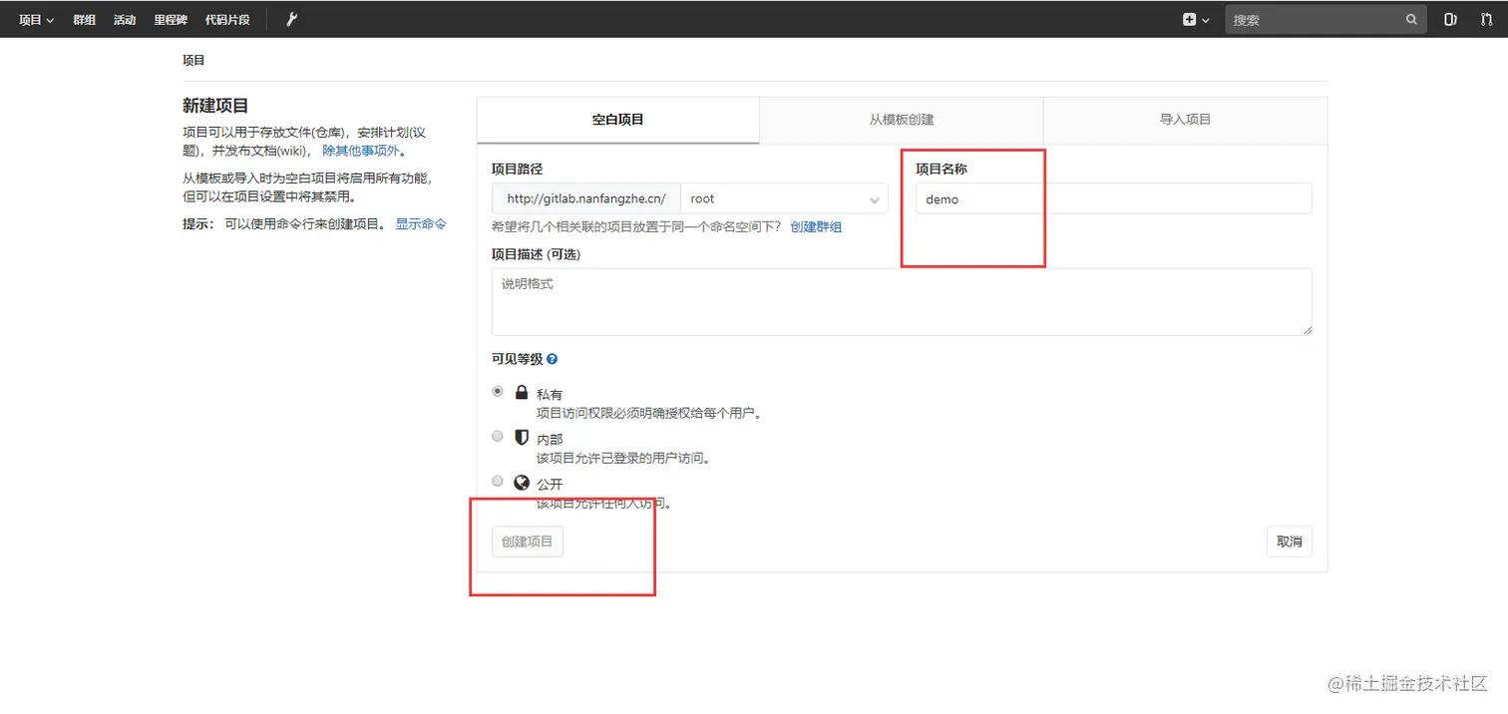Image resolution: width=1508 pixels, height=714 pixels.
Task: Switch to the 空白项目 tab
Action: (618, 120)
